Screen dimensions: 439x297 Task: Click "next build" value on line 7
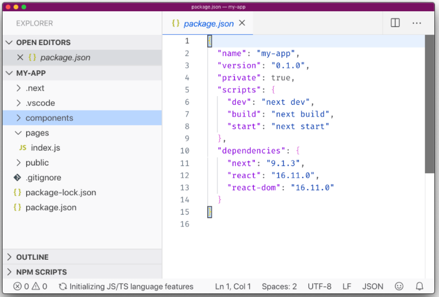(x=300, y=114)
